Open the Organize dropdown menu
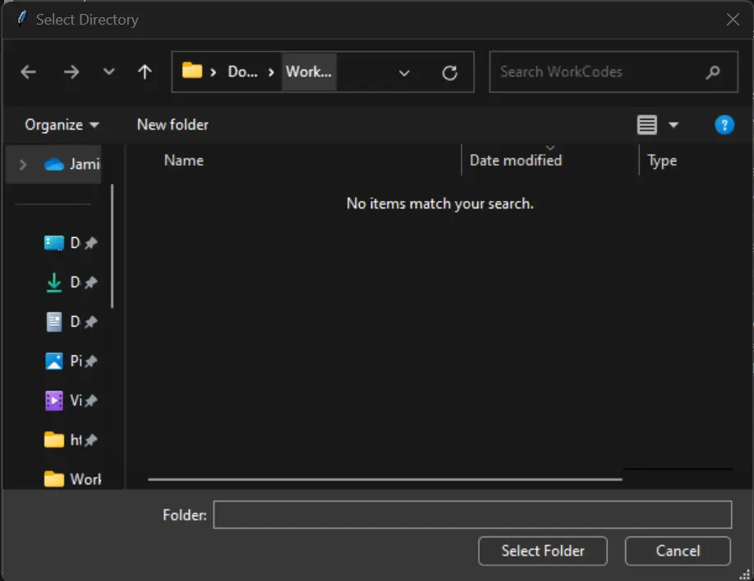This screenshot has width=754, height=581. tap(60, 125)
